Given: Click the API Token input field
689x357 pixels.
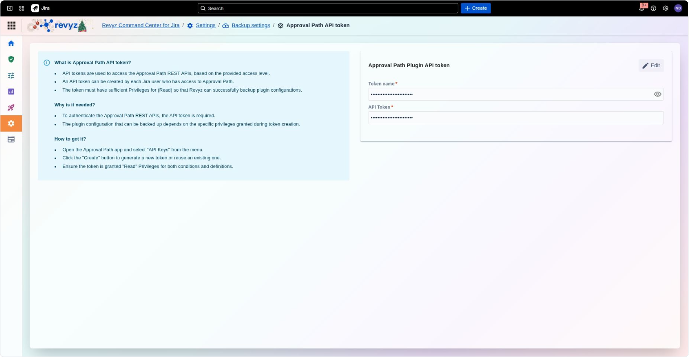Looking at the screenshot, I should pyautogui.click(x=516, y=118).
